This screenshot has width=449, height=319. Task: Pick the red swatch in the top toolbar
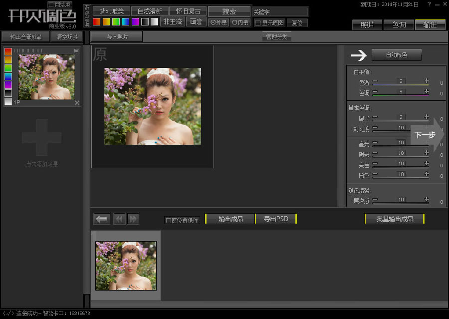coord(97,22)
